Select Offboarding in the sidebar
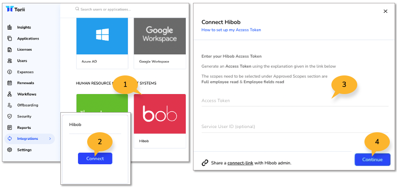Image resolution: width=397 pixels, height=190 pixels. click(x=28, y=105)
